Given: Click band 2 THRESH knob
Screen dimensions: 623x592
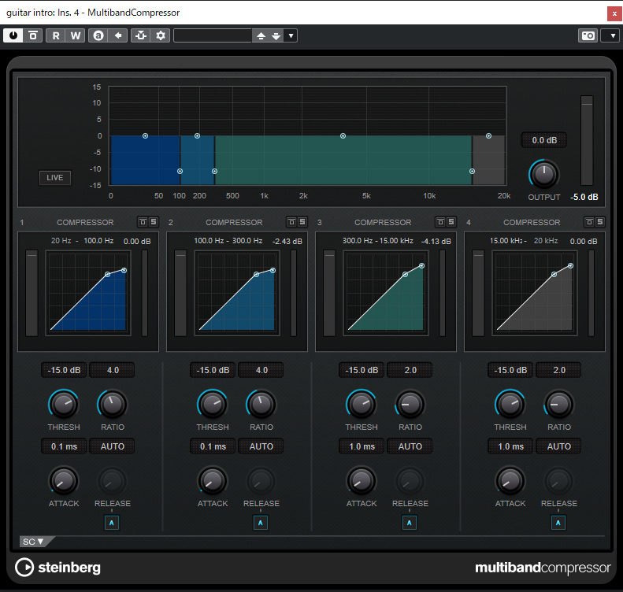Looking at the screenshot, I should [x=213, y=405].
